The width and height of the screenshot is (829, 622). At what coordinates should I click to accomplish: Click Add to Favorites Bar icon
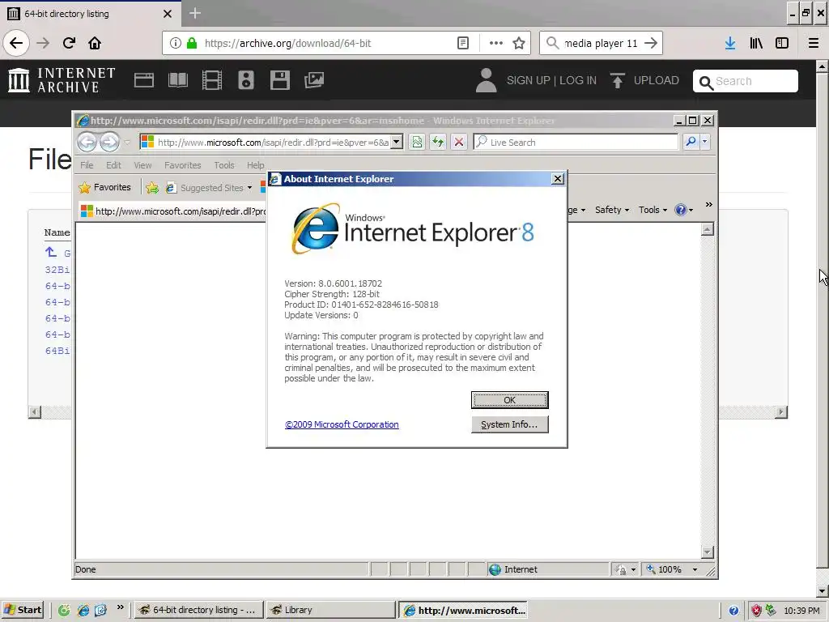click(x=151, y=187)
